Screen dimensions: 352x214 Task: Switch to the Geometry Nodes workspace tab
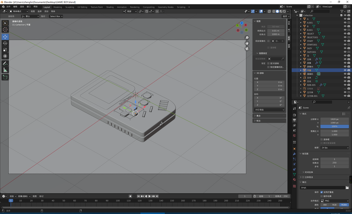coord(166,7)
